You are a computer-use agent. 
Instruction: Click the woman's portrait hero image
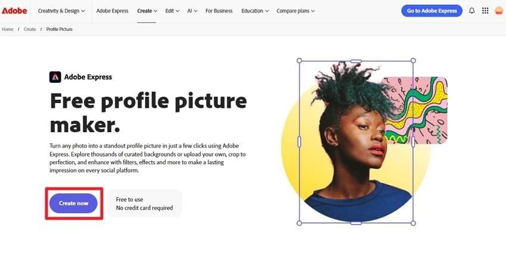click(x=355, y=142)
